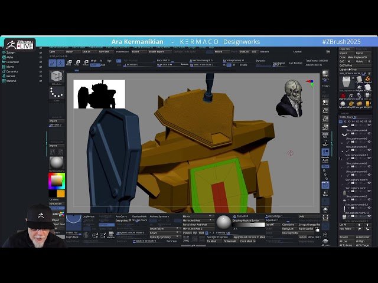
Task: Activate the Edit mode icon
Action: pos(53,63)
